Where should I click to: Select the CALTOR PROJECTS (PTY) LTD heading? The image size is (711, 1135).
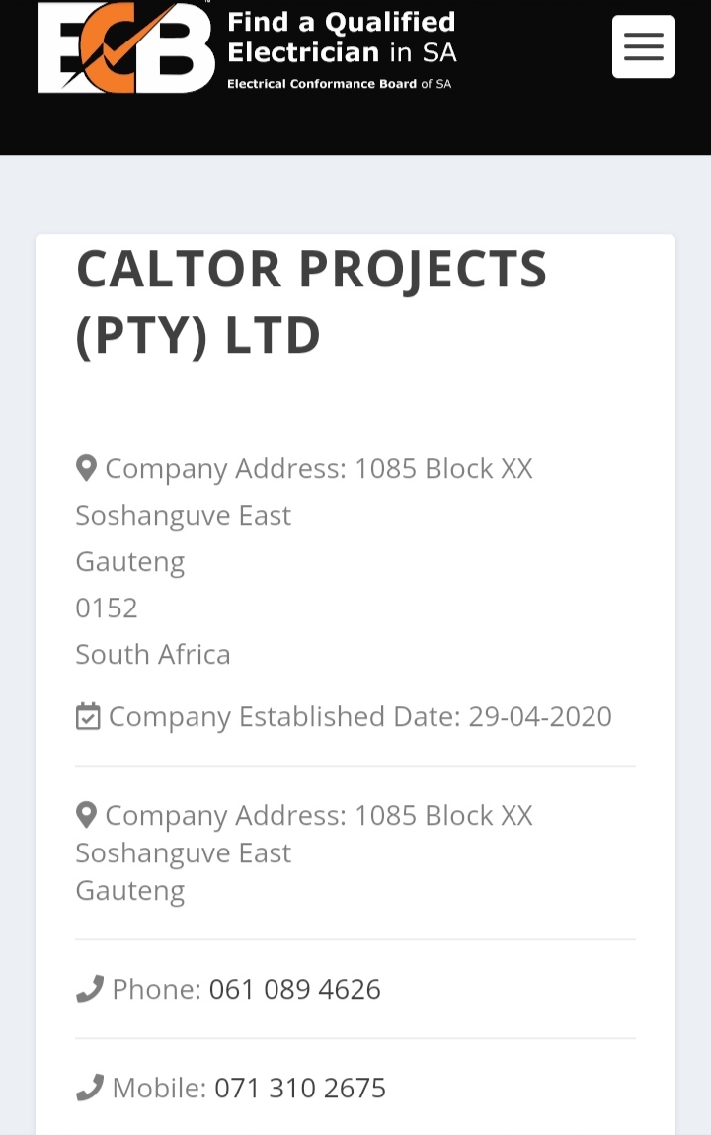coord(311,301)
